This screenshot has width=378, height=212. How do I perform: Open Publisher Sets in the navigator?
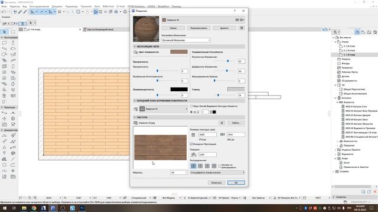[x=375, y=32]
